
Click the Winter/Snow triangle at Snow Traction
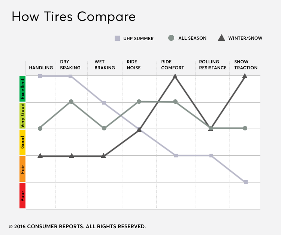click(x=245, y=76)
